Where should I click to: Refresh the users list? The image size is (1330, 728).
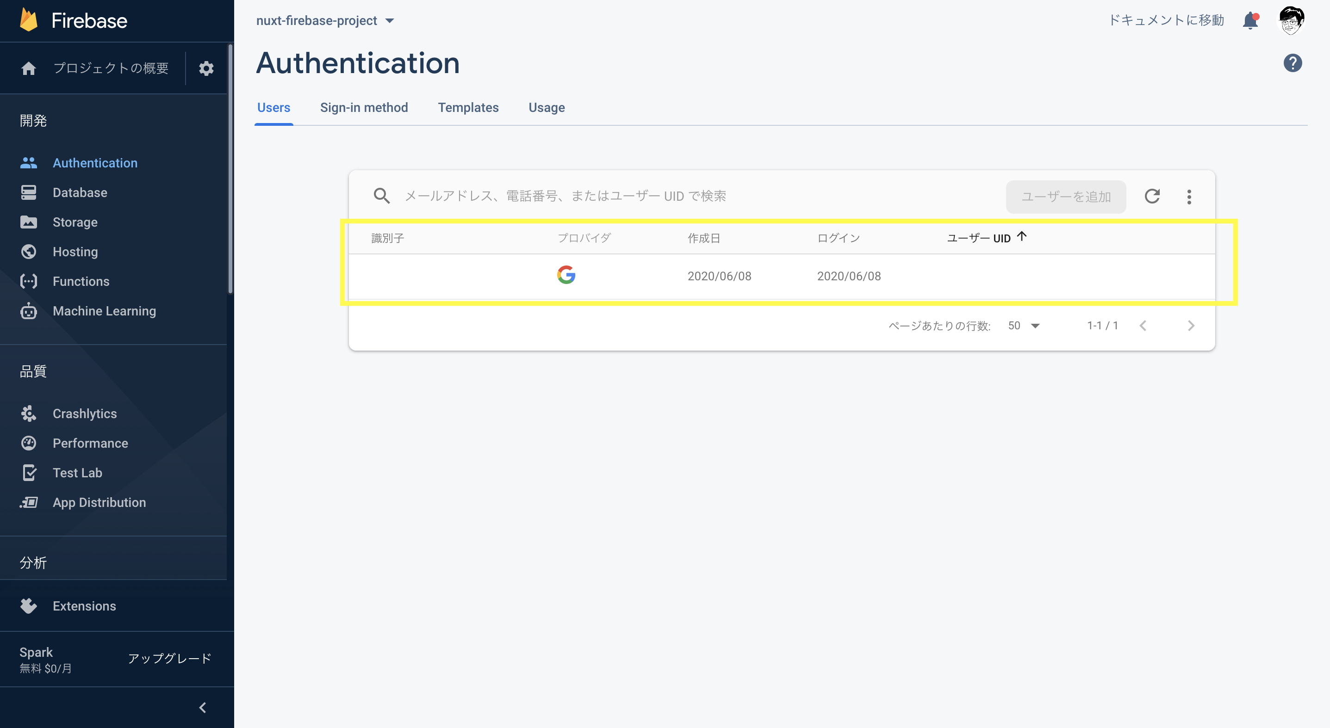pos(1152,196)
